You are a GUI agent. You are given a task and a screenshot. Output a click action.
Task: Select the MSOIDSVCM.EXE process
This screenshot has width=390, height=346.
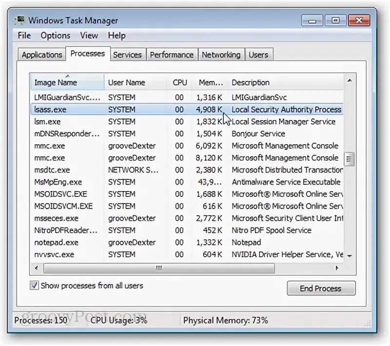click(187, 206)
